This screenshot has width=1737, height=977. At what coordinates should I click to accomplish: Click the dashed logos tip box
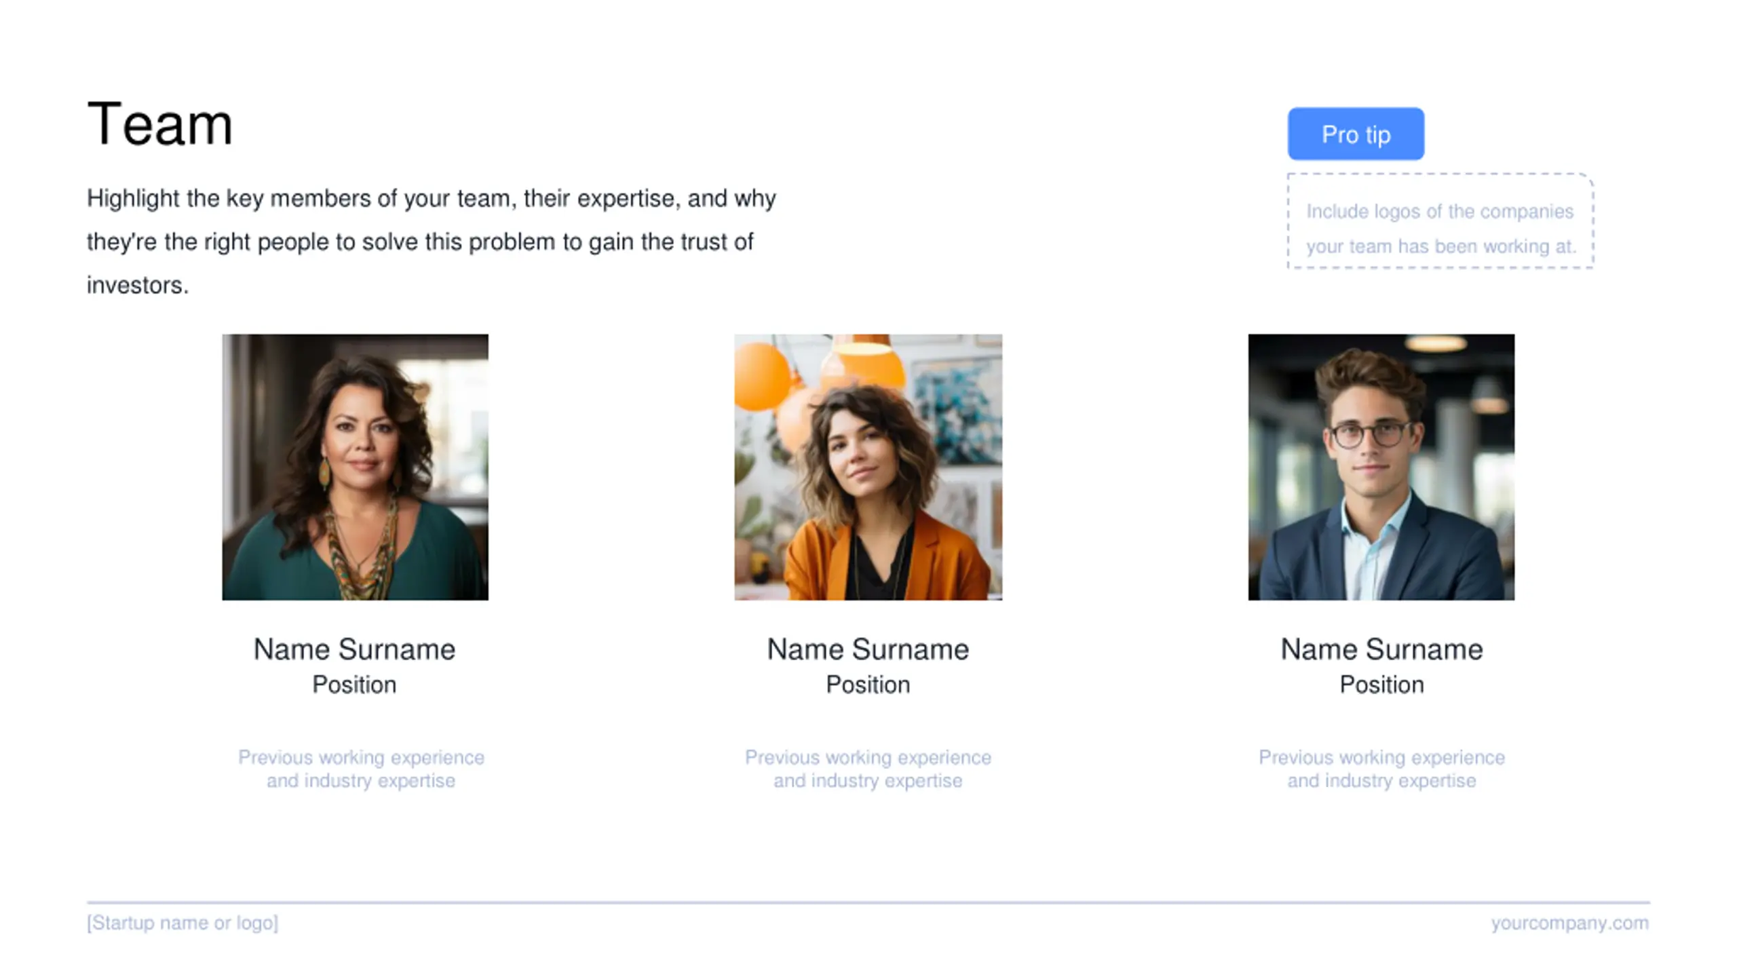[x=1440, y=221]
